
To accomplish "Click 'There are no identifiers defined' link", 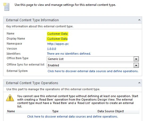I will [x=69, y=54].
